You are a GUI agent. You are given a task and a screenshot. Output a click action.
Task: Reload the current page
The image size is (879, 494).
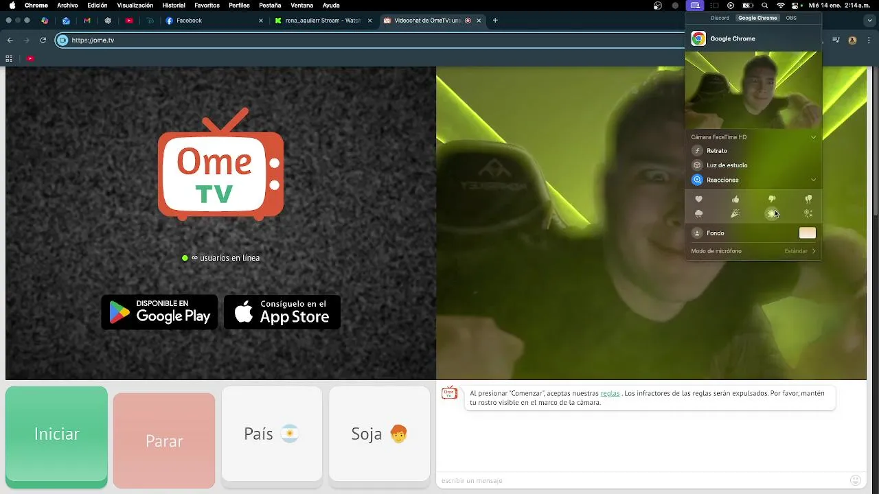[43, 40]
